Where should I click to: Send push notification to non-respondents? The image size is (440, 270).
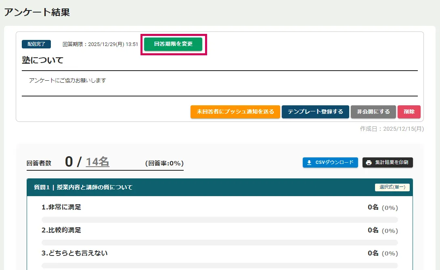click(x=235, y=112)
